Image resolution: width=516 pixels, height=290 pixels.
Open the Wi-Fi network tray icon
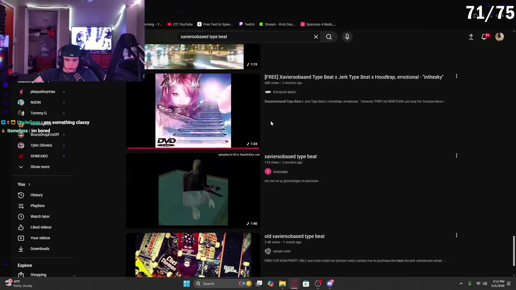[x=478, y=284]
